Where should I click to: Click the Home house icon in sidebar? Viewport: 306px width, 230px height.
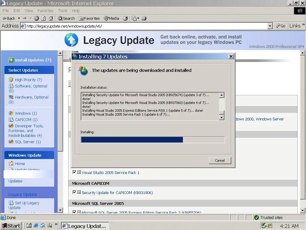[11, 164]
